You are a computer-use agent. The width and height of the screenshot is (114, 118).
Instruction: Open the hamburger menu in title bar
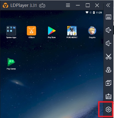coord(68,5)
